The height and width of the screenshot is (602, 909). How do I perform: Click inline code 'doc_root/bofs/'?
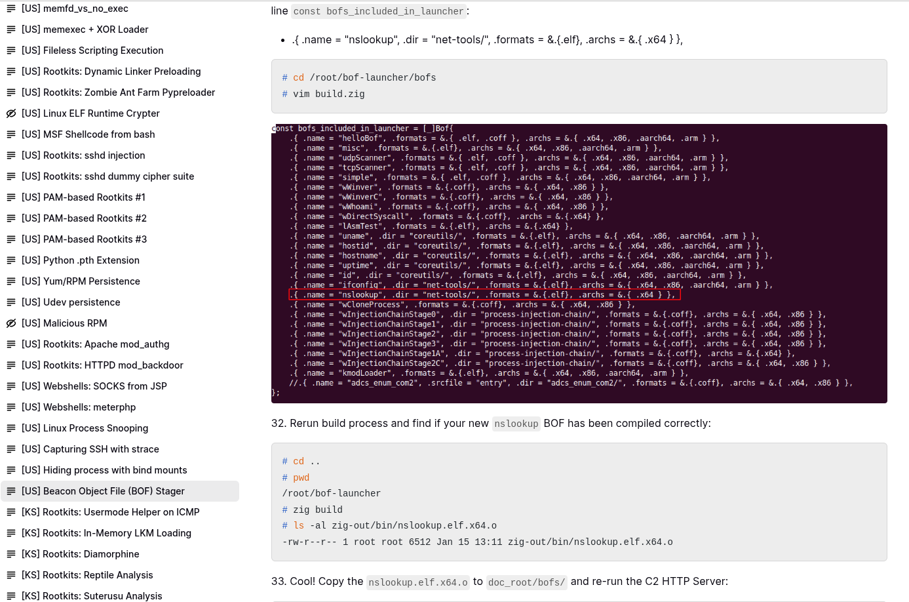point(527,582)
